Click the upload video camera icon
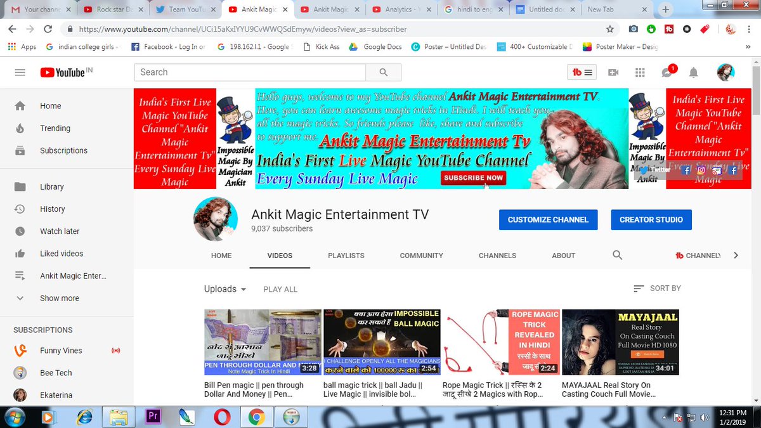The width and height of the screenshot is (761, 428). pos(613,72)
